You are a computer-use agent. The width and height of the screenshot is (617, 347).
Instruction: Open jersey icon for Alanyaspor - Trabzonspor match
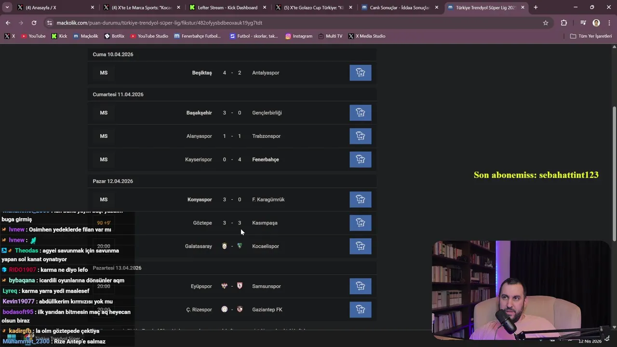[x=361, y=136]
